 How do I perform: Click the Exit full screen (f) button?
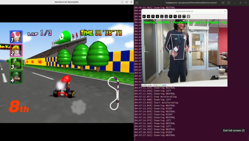pos(234,130)
